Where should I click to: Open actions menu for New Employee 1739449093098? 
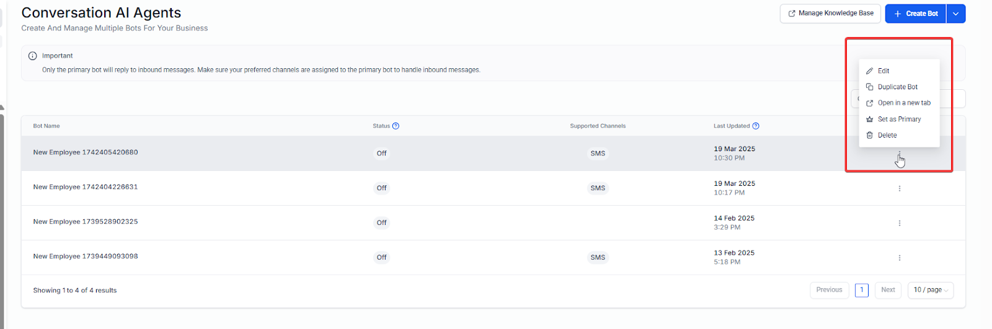click(900, 258)
